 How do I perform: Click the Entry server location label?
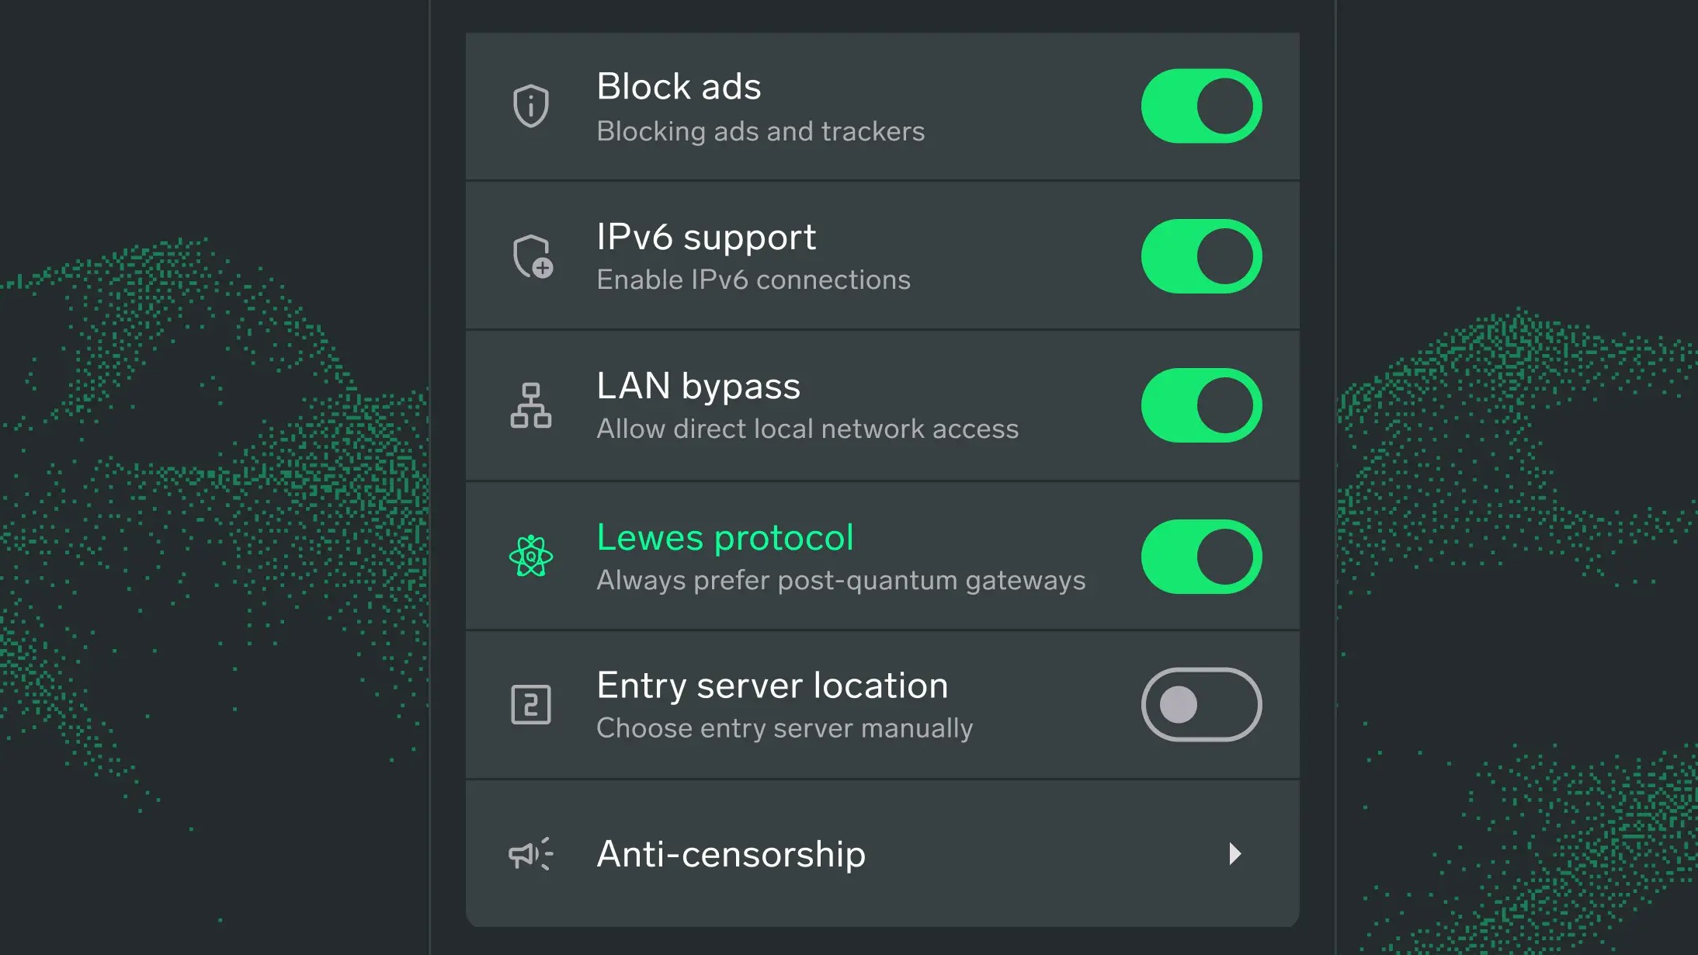772,685
